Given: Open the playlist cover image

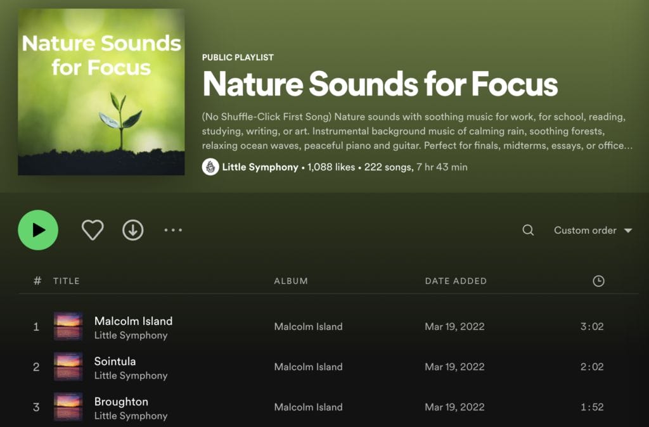Looking at the screenshot, I should click(x=101, y=92).
